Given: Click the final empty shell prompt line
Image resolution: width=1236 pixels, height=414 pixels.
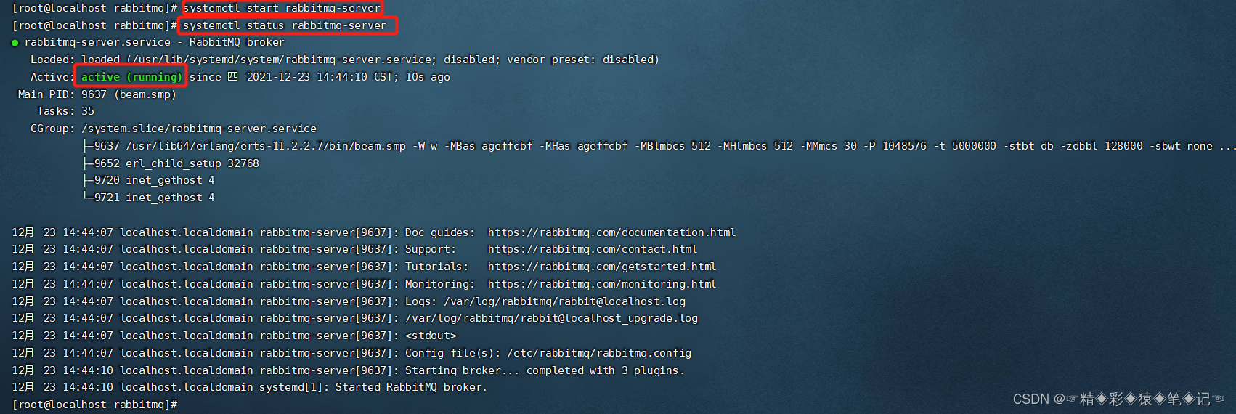Looking at the screenshot, I should click(95, 405).
